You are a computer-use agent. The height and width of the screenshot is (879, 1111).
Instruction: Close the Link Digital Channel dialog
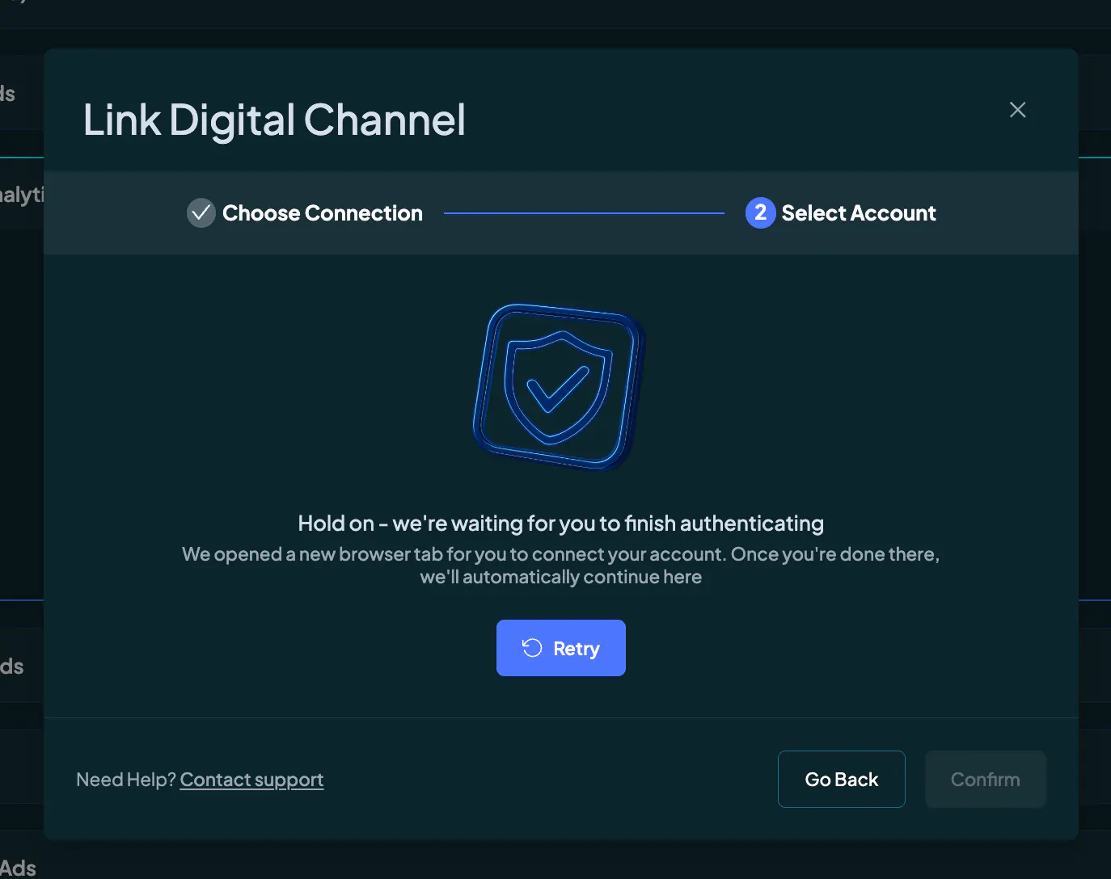1017,110
